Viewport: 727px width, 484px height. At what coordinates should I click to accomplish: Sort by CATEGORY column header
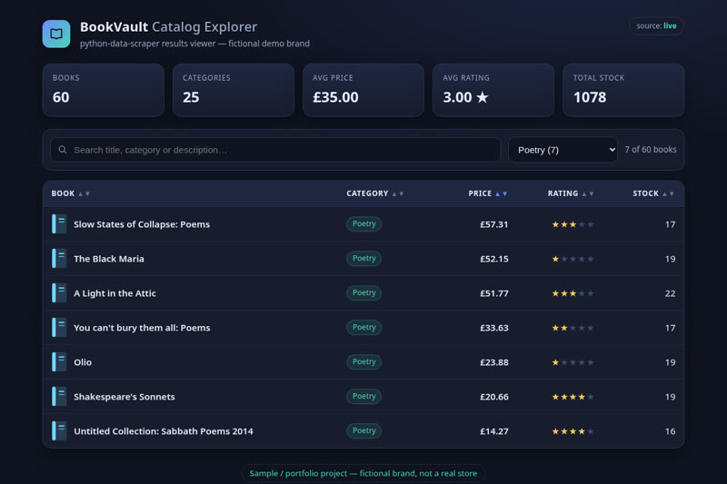point(375,193)
